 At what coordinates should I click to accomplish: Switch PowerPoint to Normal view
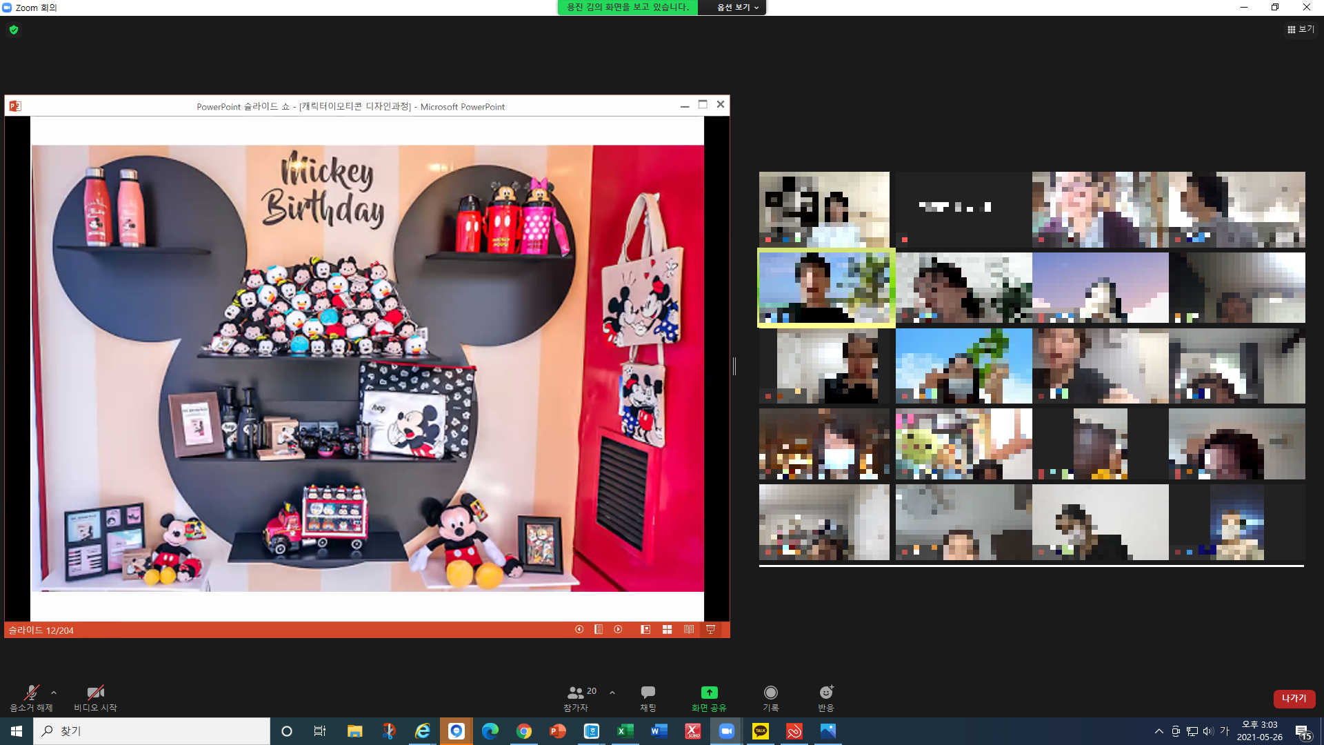pos(645,629)
